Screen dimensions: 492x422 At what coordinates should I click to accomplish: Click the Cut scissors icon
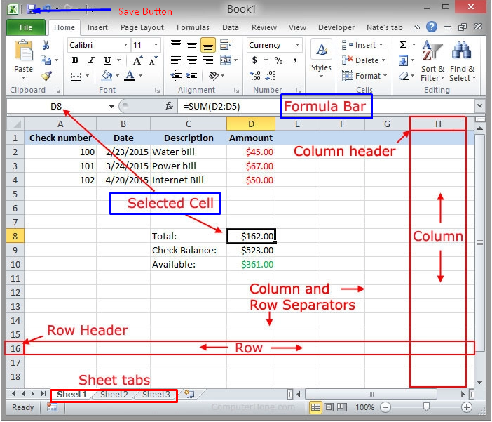pos(46,45)
